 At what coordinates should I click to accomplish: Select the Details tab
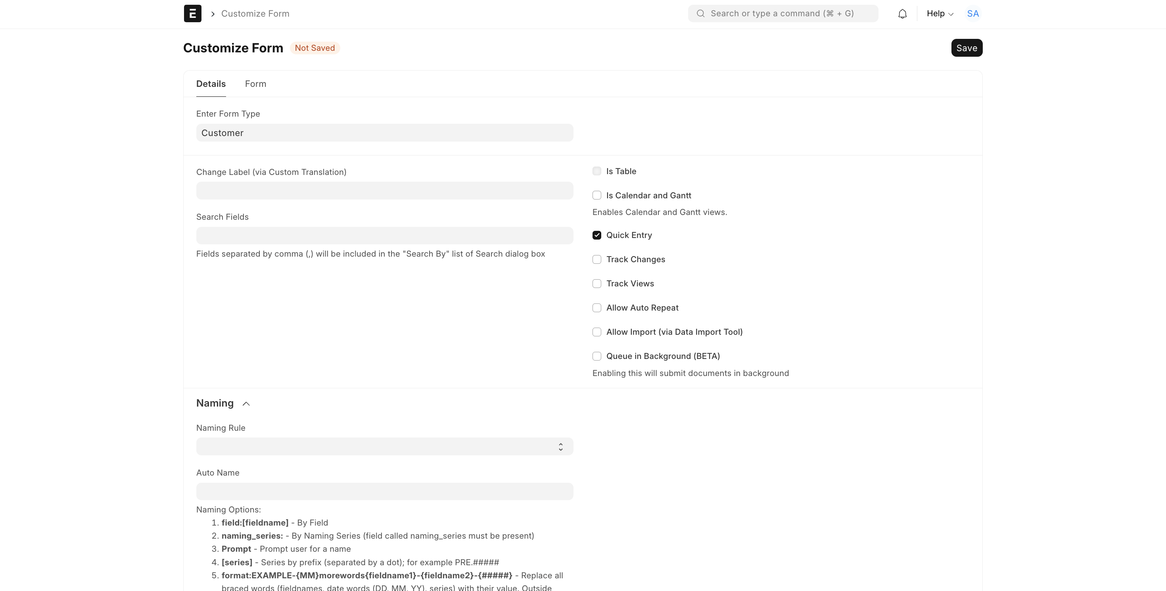(211, 84)
